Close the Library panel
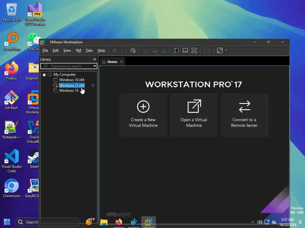 [x=95, y=59]
